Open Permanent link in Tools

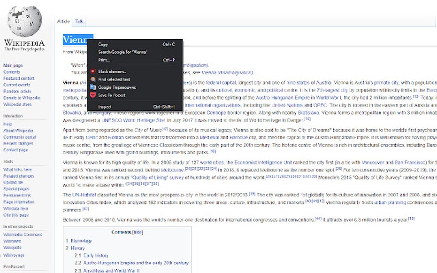(17, 196)
